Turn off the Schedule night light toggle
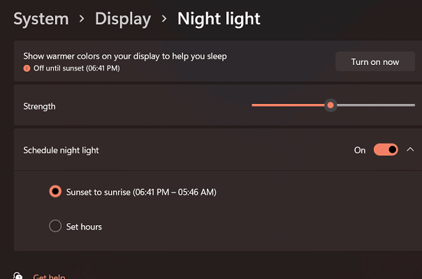This screenshot has height=279, width=422. click(x=386, y=149)
